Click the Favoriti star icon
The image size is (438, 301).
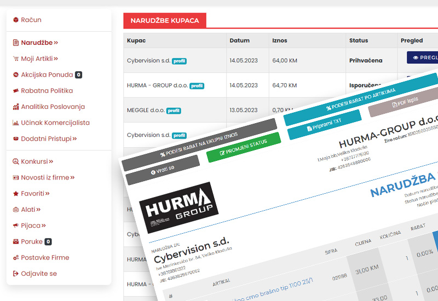pyautogui.click(x=16, y=194)
